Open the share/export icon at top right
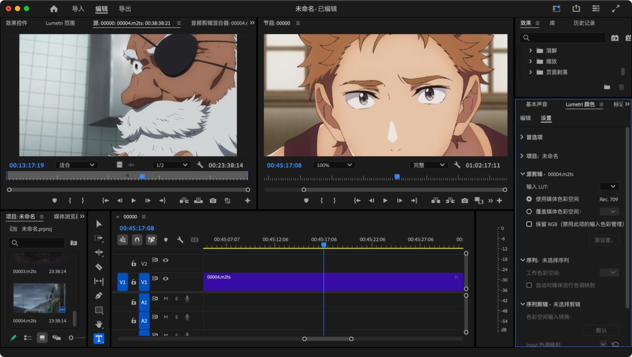 coord(576,9)
